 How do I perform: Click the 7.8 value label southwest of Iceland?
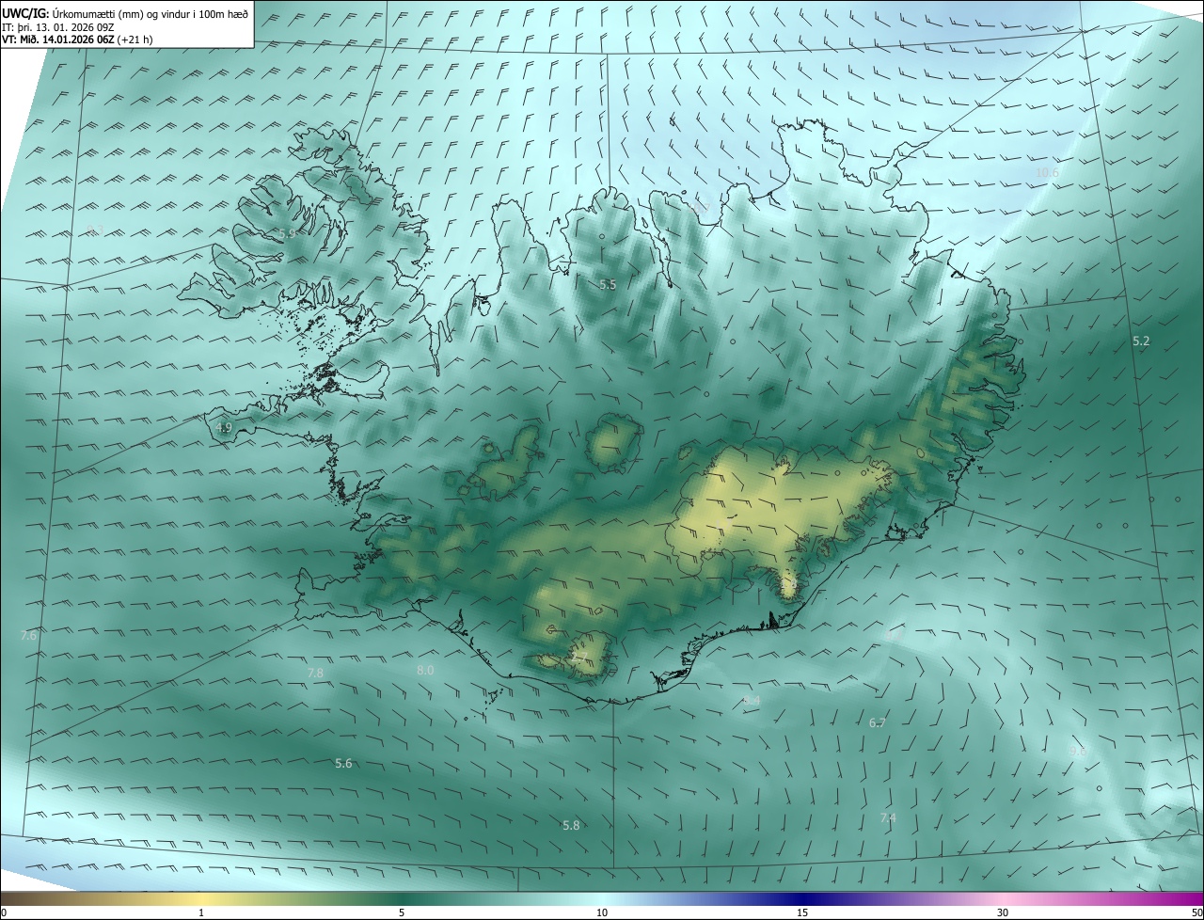click(315, 674)
